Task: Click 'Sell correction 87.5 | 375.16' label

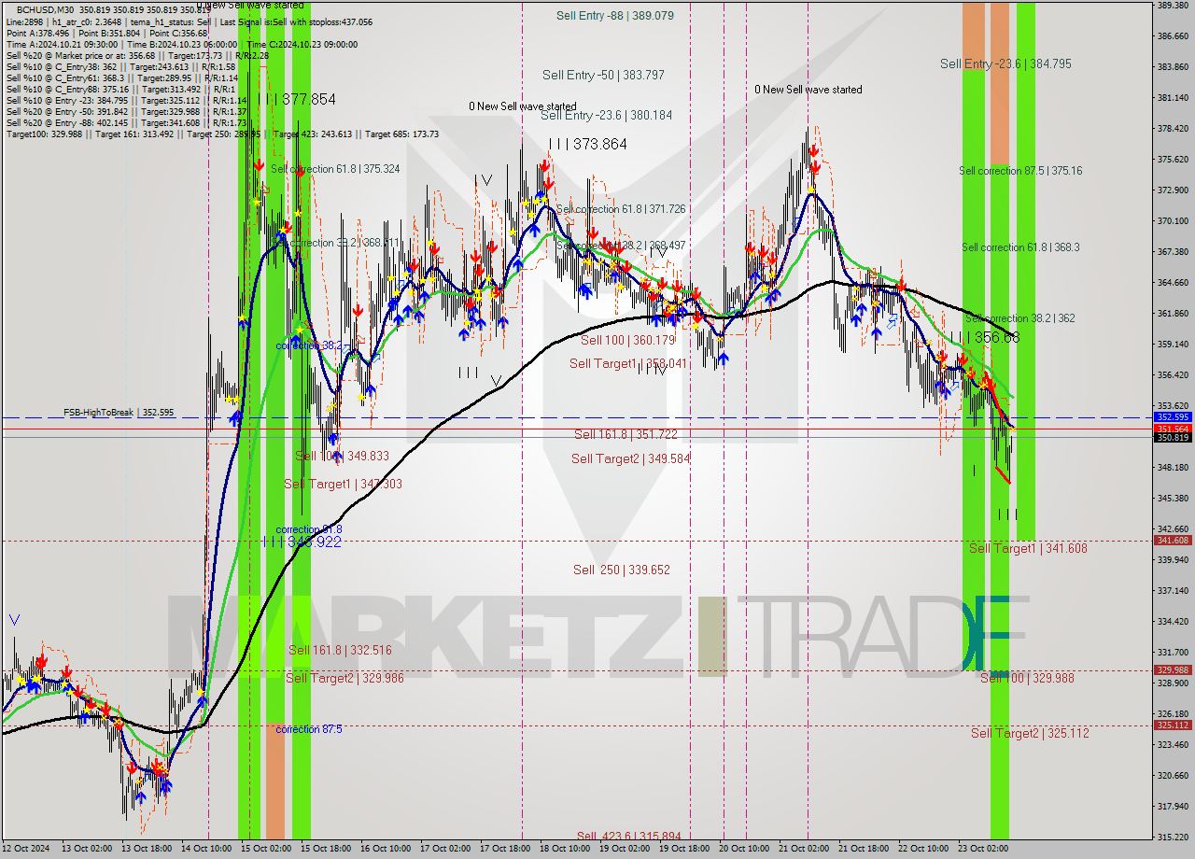Action: 1020,171
